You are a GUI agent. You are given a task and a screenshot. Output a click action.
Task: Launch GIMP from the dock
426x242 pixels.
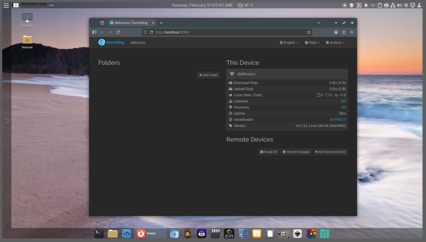point(284,234)
